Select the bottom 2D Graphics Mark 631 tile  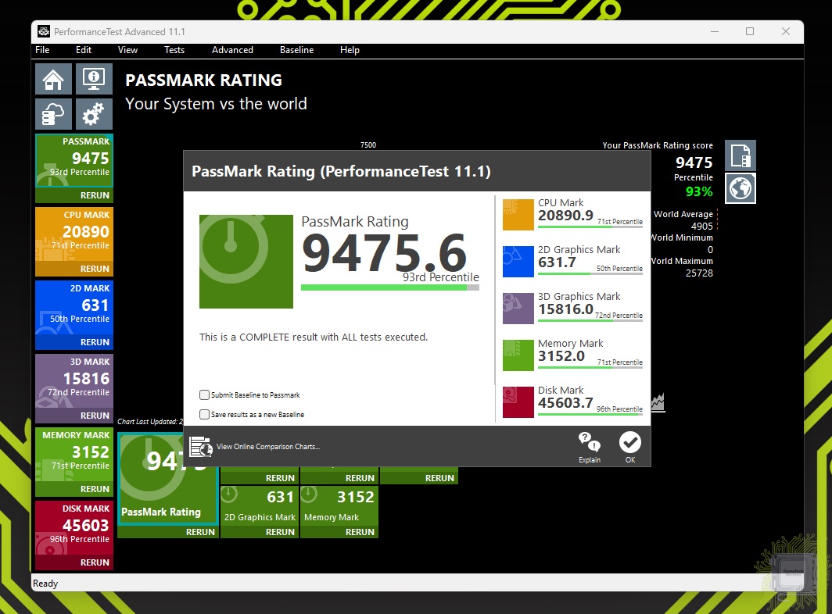(260, 505)
